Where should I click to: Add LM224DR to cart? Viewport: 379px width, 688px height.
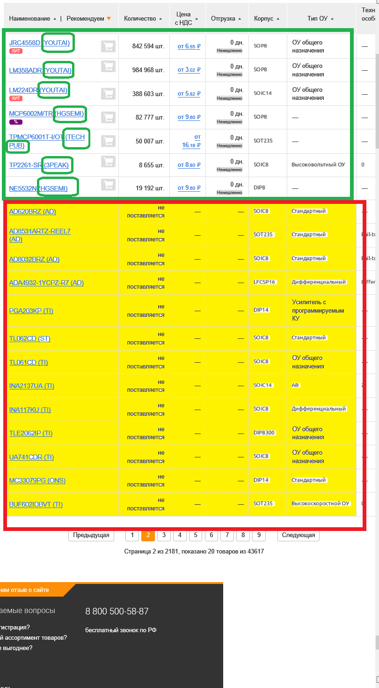click(108, 94)
